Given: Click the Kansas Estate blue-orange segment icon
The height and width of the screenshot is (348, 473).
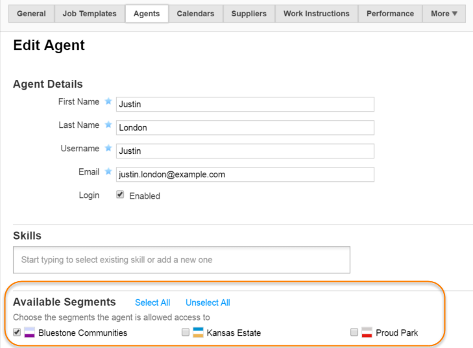Looking at the screenshot, I should coord(198,333).
